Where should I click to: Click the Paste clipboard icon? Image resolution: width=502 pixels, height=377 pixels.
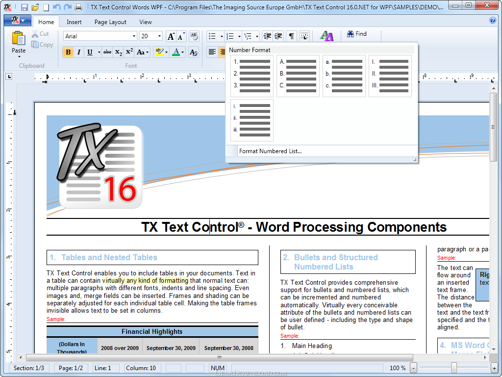click(x=19, y=38)
